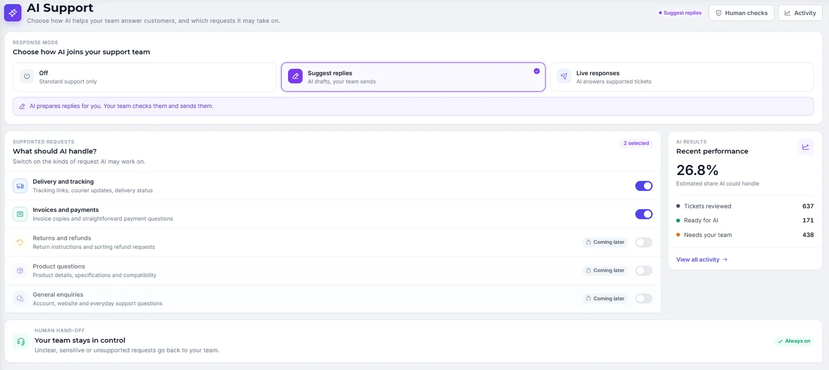Click the 637 tickets reviewed value
This screenshot has height=370, width=829.
(808, 206)
